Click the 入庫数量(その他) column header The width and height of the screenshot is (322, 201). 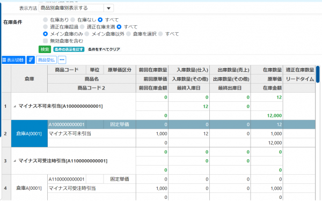tap(189, 79)
